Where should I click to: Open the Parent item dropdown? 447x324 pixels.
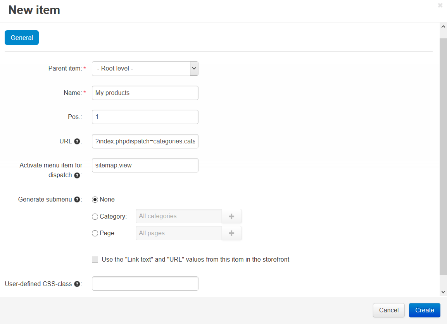pos(145,69)
